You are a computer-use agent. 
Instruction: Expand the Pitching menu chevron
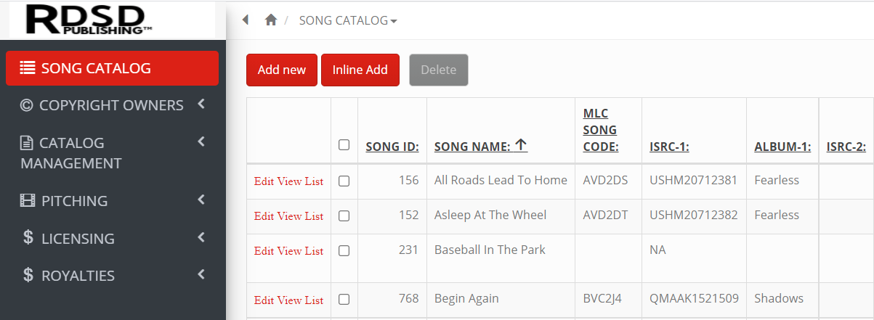click(x=201, y=200)
